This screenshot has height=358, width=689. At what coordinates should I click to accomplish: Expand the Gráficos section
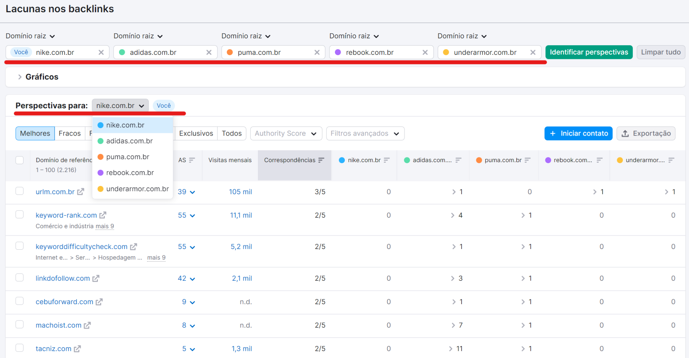click(x=38, y=77)
